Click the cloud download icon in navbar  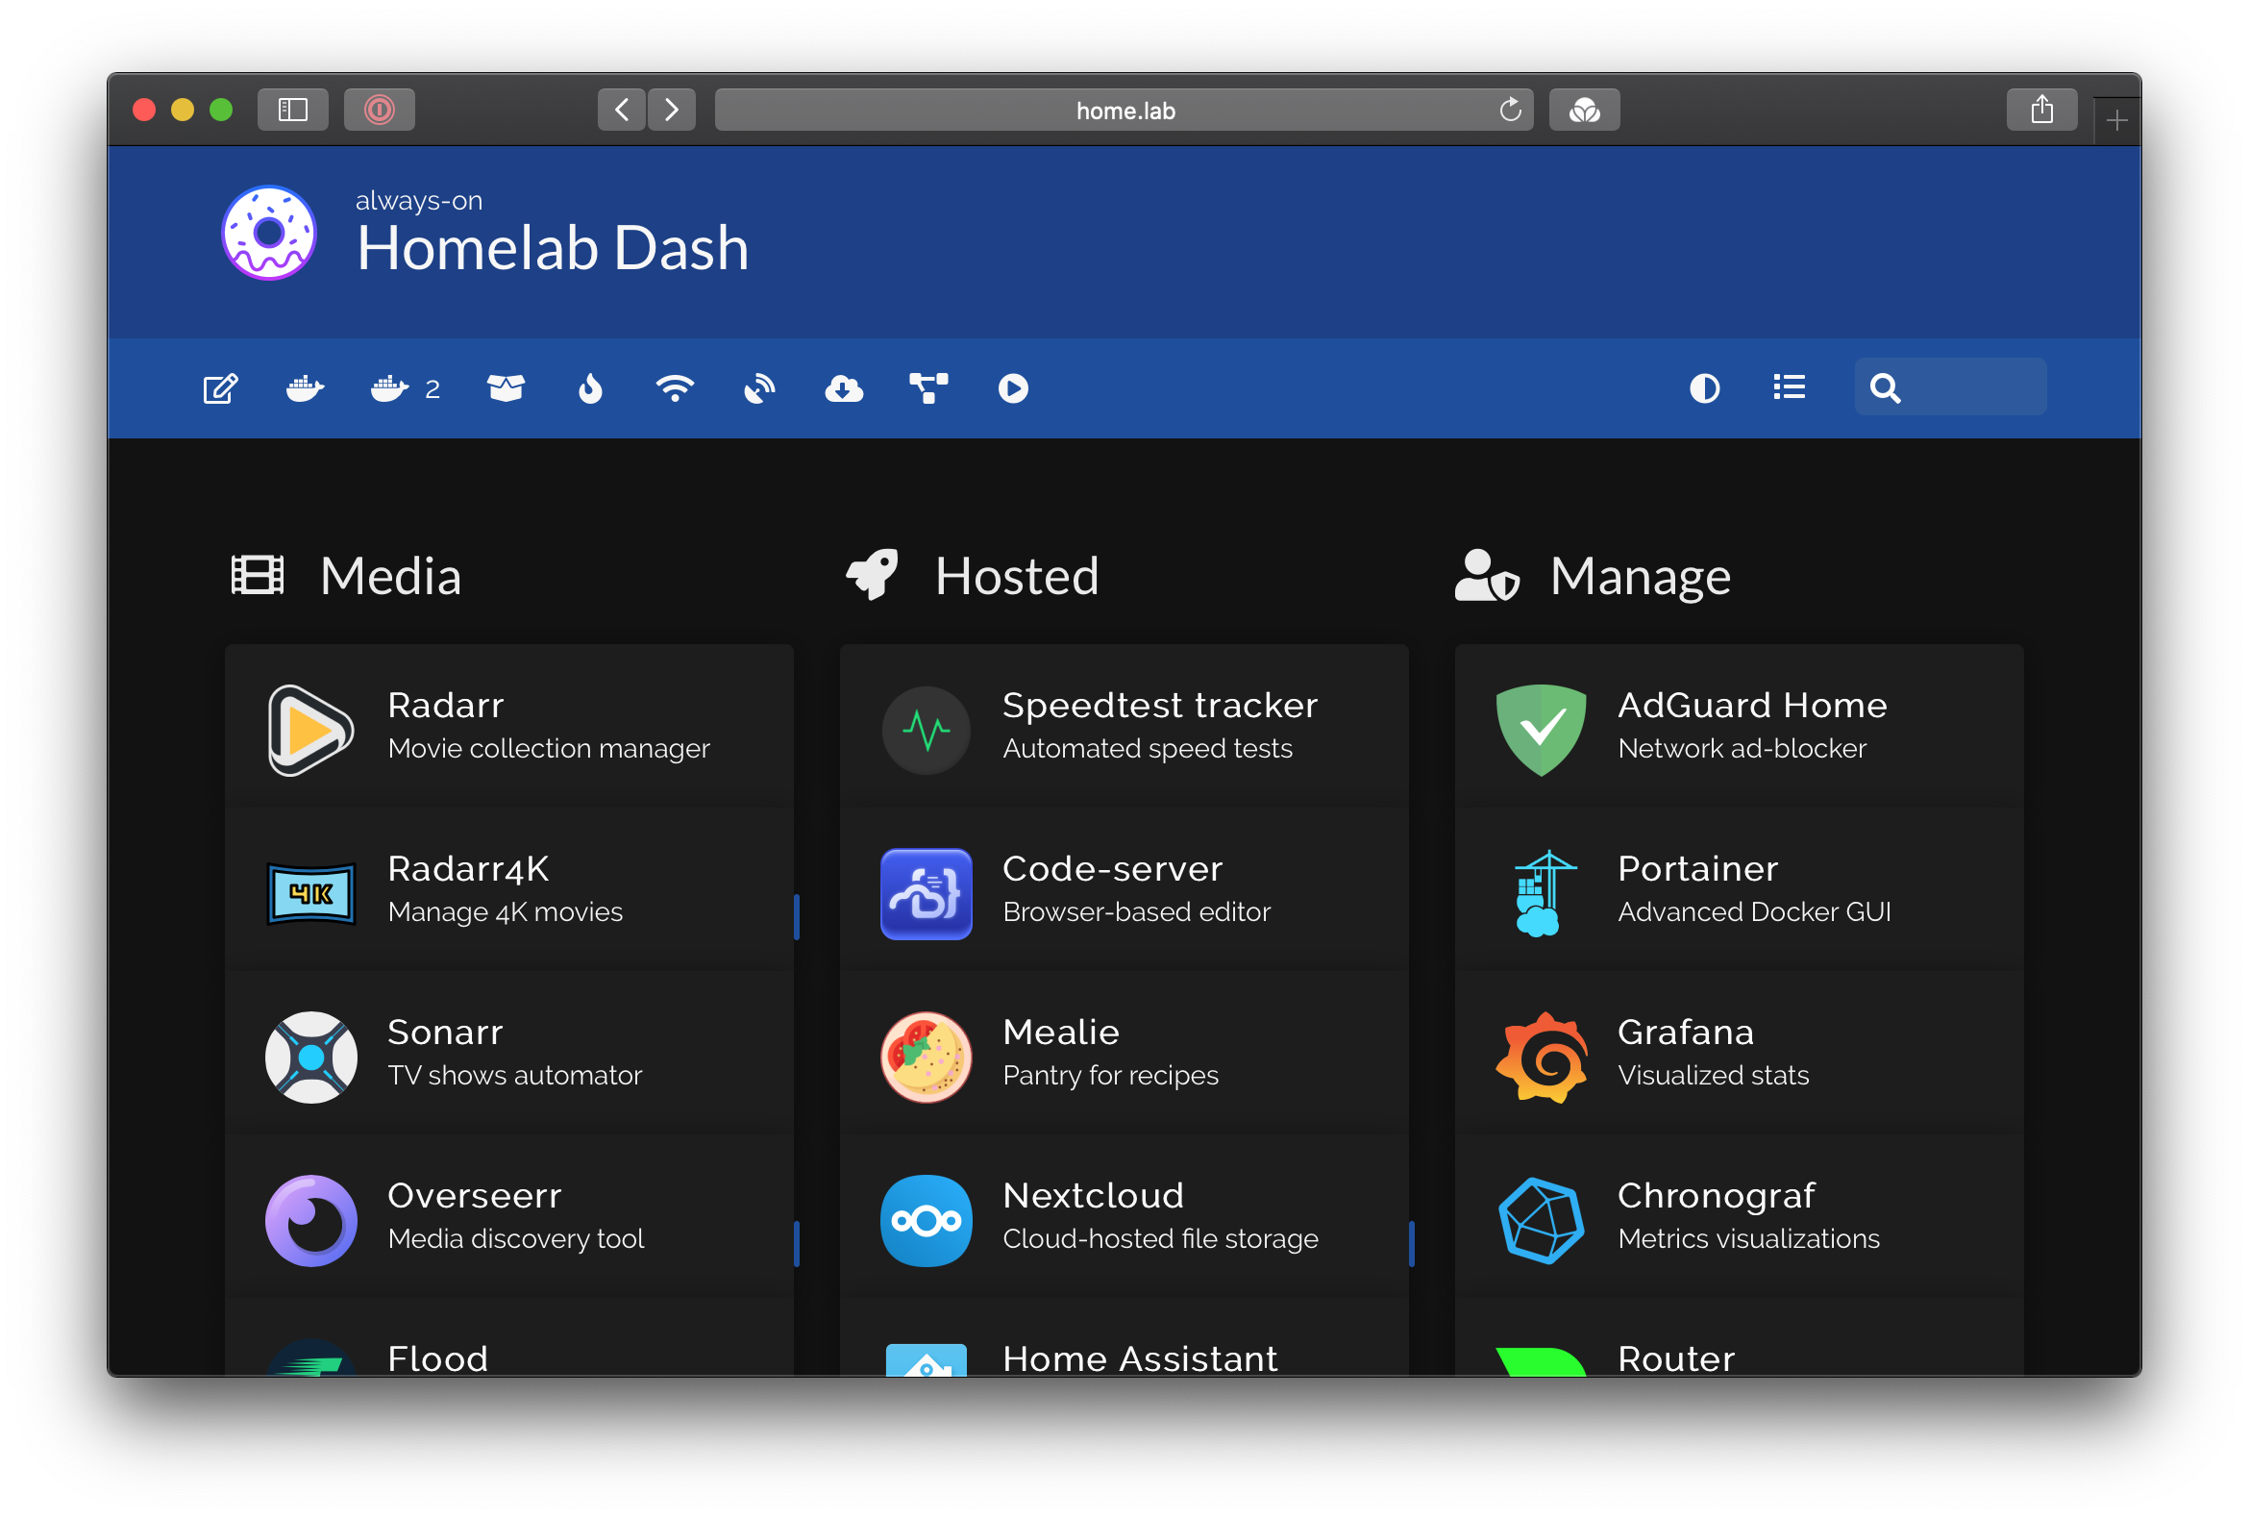pos(844,388)
